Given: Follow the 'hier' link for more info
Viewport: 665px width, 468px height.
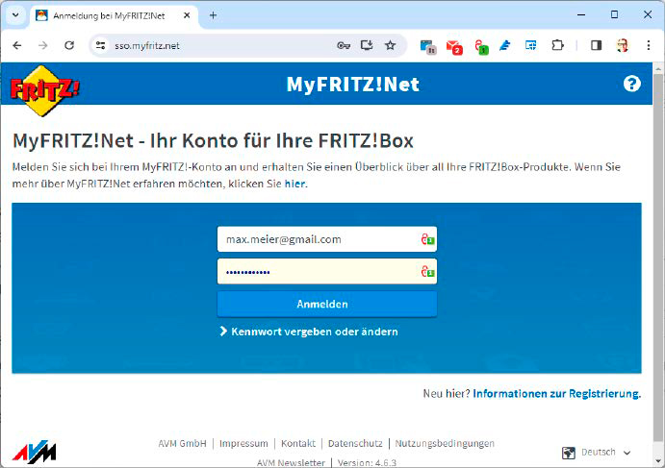Looking at the screenshot, I should pos(294,184).
